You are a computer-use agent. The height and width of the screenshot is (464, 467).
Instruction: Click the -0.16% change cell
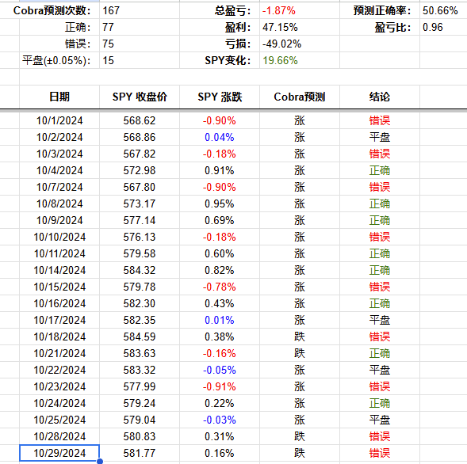click(220, 354)
